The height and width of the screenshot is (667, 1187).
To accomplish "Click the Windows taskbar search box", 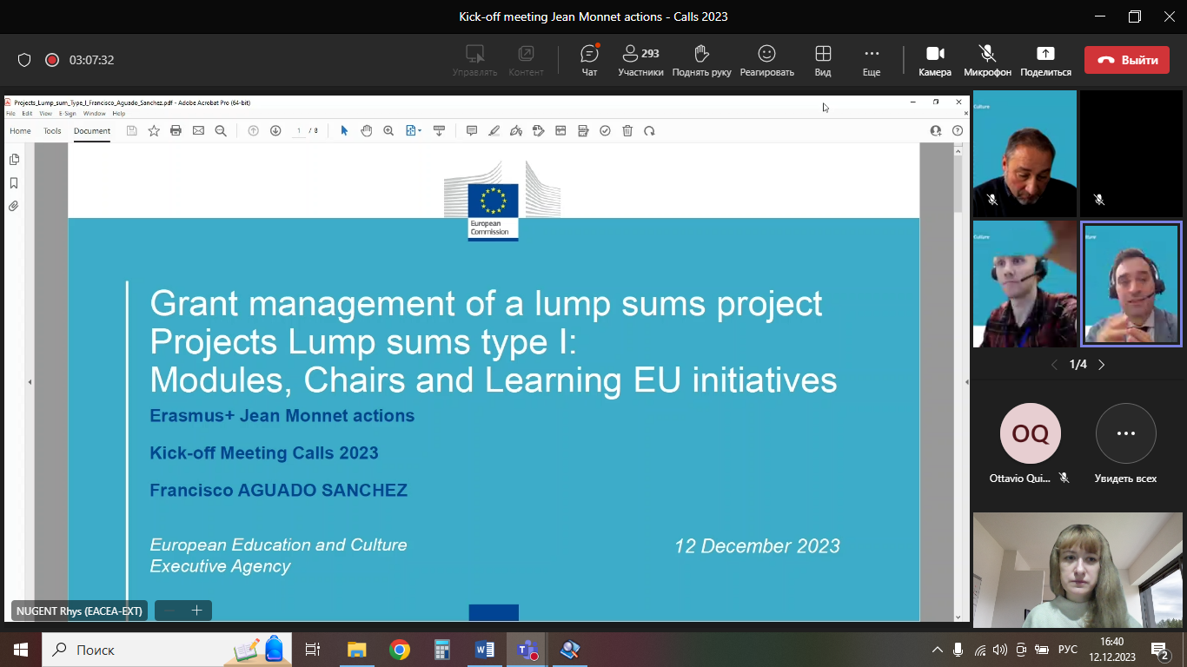I will [139, 650].
